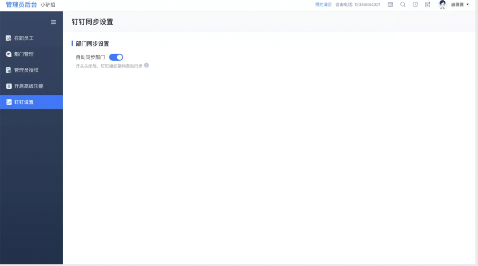The width and height of the screenshot is (478, 266).
Task: Click the 开关关闭后 hint text
Action: (x=109, y=66)
